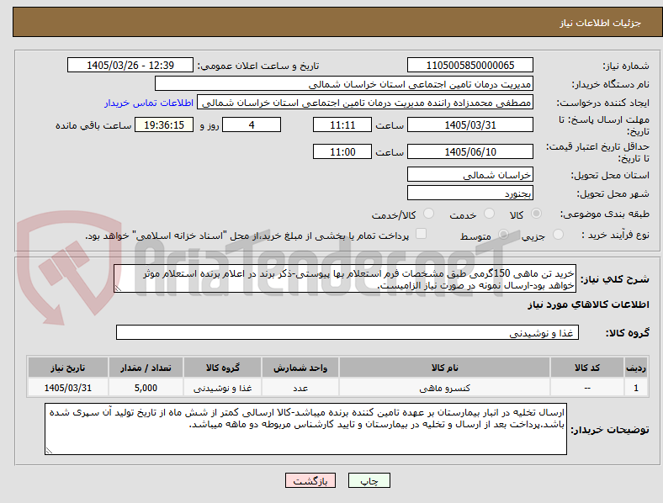Click the price validity time 11:00 field

click(x=342, y=151)
